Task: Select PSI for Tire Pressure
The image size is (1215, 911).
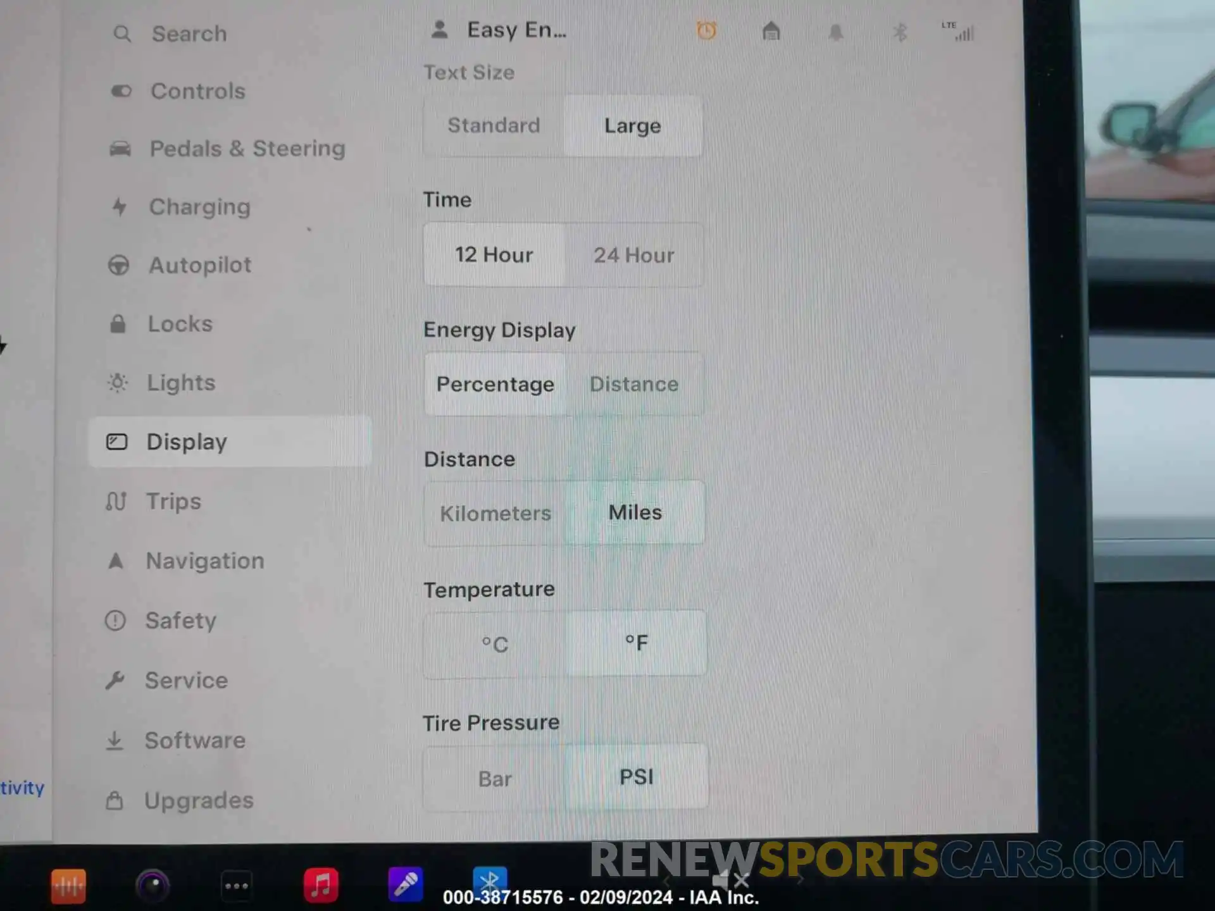Action: pyautogui.click(x=635, y=777)
